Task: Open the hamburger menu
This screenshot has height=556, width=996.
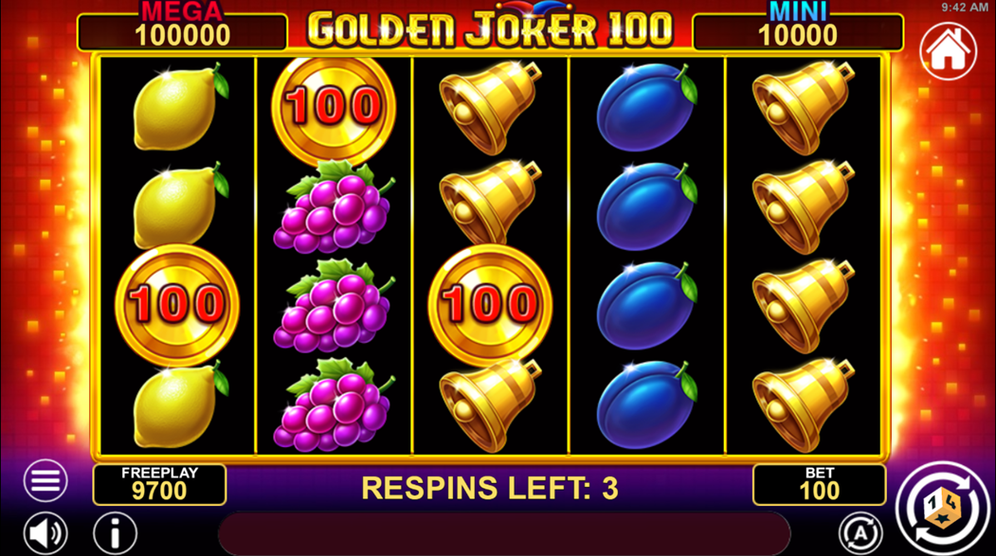Action: tap(45, 480)
